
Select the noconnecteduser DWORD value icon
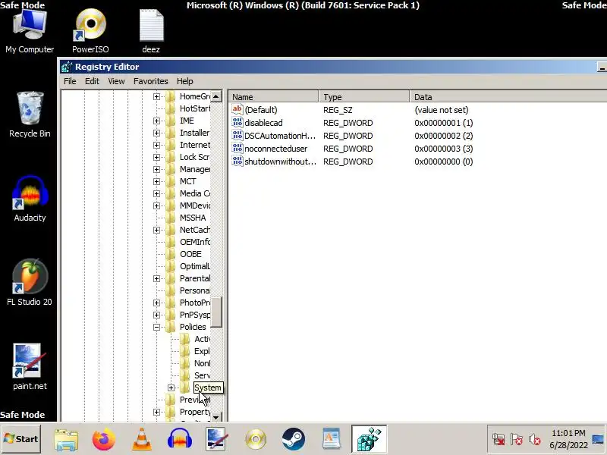pos(237,149)
